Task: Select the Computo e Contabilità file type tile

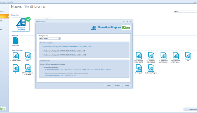Action: coord(21,24)
